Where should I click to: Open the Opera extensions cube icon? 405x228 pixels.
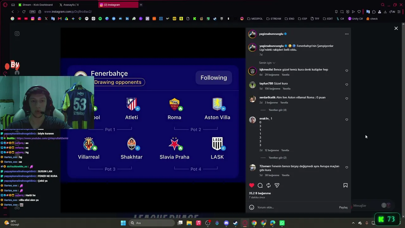[374, 12]
